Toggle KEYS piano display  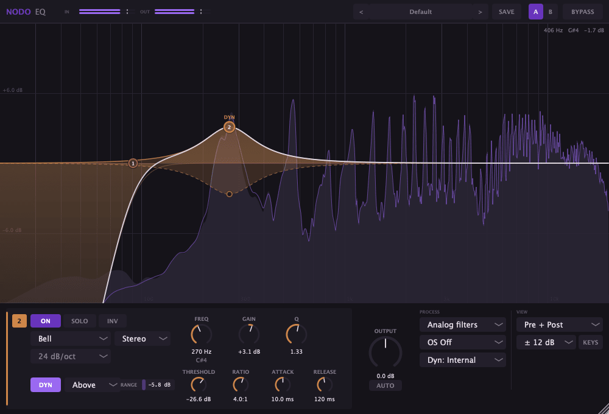[x=590, y=342]
